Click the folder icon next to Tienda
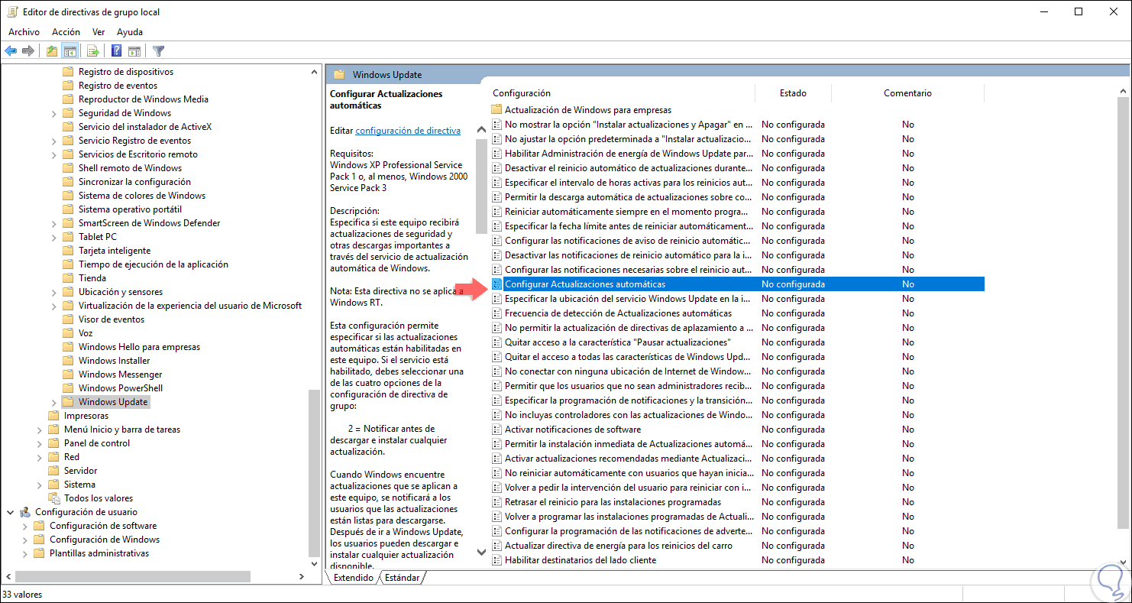The height and width of the screenshot is (603, 1132). pyautogui.click(x=68, y=278)
